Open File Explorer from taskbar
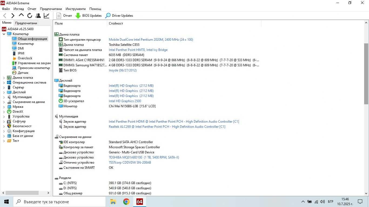369x207 pixels. (113, 202)
